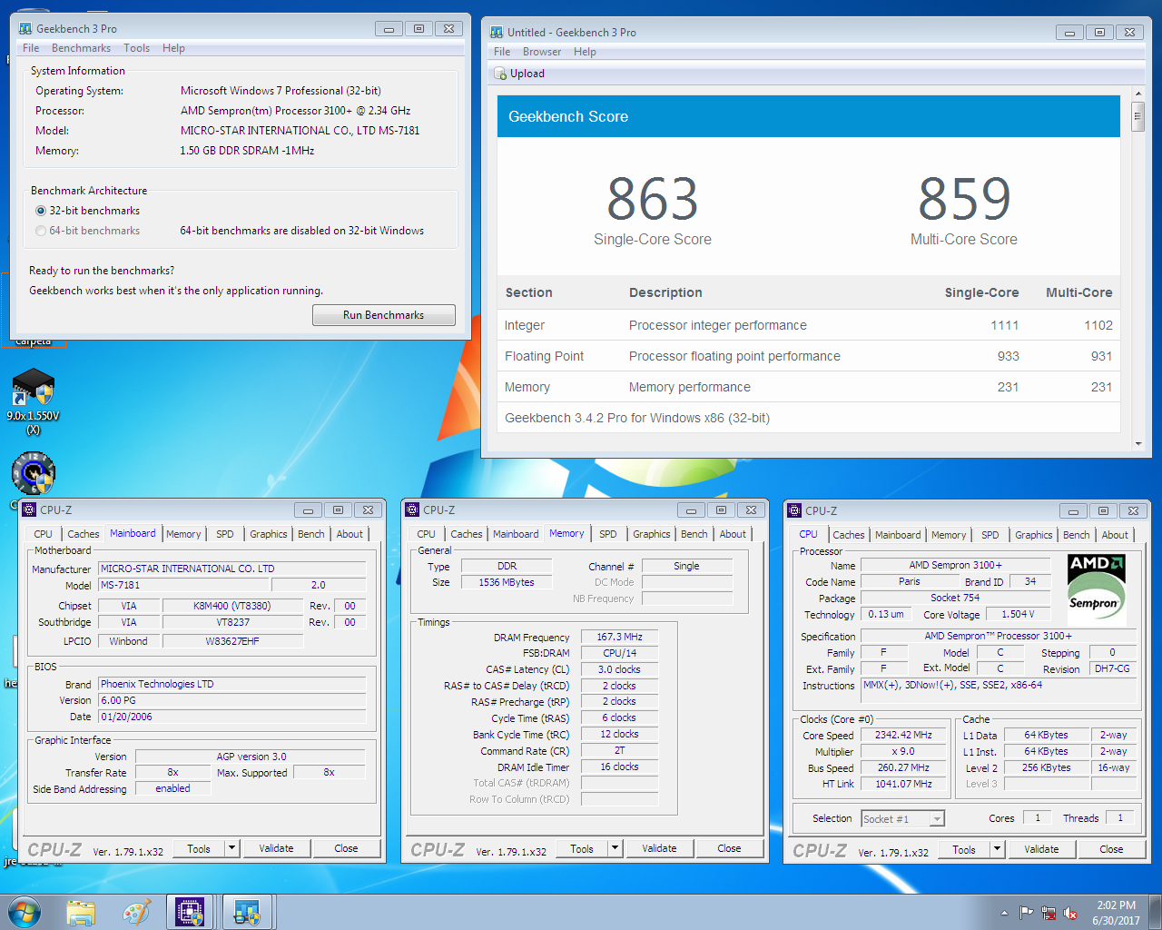Open Tools dropdown arrow in CPU-Z Memory window
The width and height of the screenshot is (1162, 930).
[x=615, y=848]
